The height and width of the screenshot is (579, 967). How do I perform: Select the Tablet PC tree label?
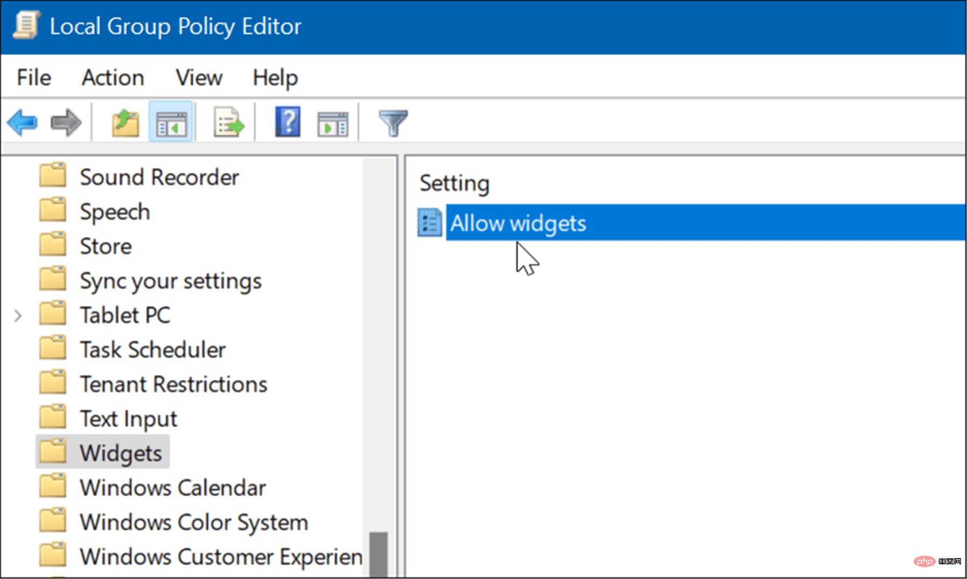point(125,315)
